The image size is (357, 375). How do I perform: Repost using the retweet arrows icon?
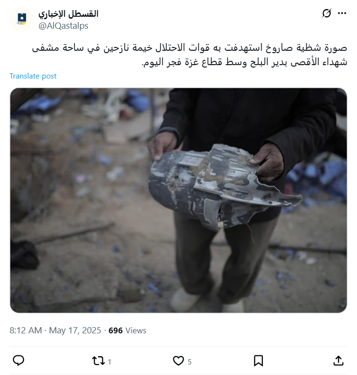pos(98,361)
